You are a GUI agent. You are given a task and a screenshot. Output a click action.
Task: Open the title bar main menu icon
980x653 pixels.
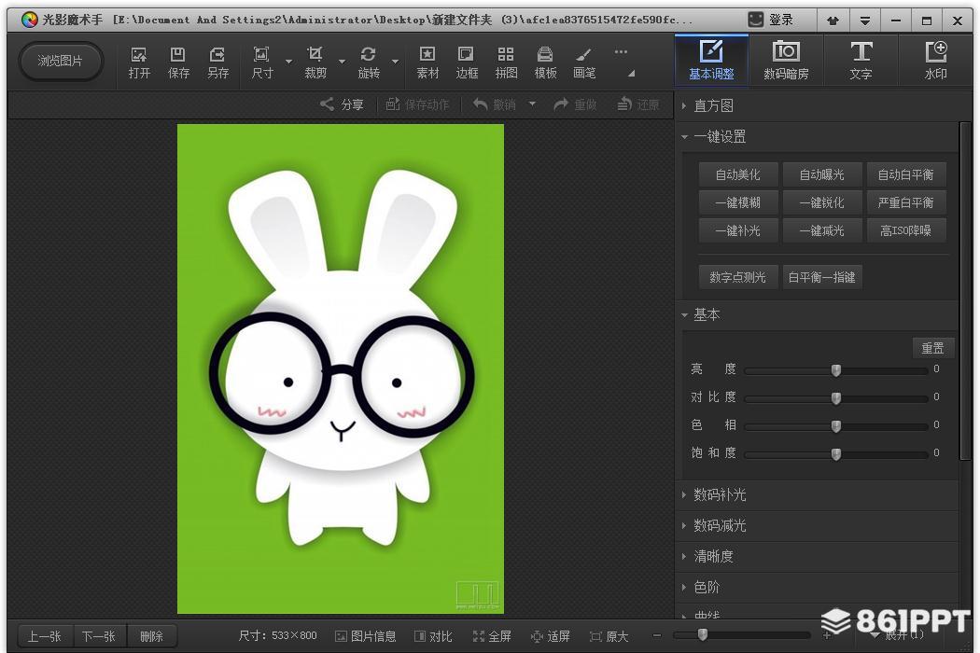865,21
